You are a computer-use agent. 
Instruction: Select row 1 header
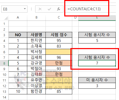pos(4,24)
